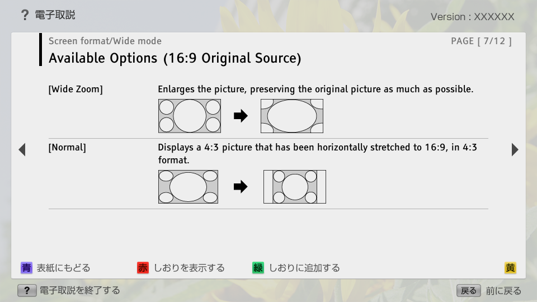
Task: Click the Wide Zoom source picture diagram
Action: pos(190,116)
